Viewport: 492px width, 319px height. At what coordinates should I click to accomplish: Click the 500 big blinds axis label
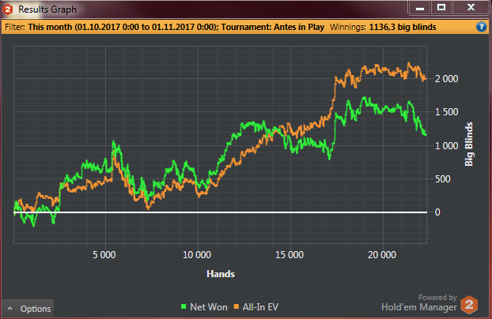(443, 179)
